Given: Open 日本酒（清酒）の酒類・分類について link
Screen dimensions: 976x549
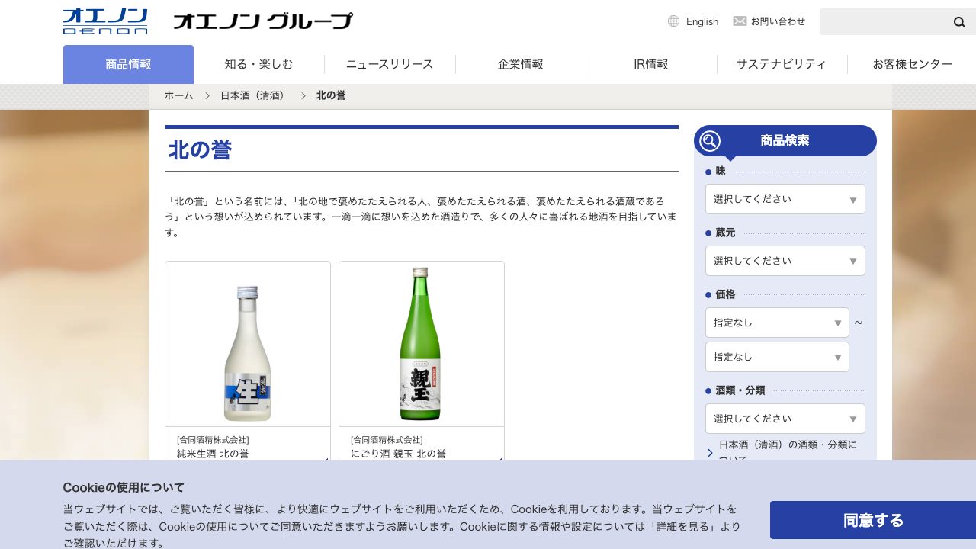Looking at the screenshot, I should click(788, 451).
